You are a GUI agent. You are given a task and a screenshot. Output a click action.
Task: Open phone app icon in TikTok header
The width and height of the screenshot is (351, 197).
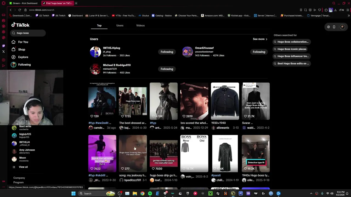pos(334,27)
